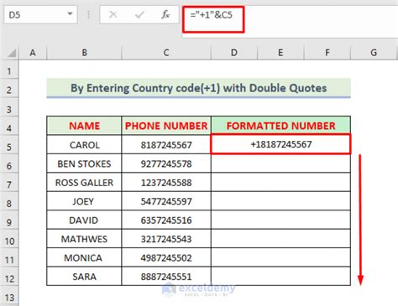This screenshot has height=306, width=398.
Task: Open the Insert Function fx dialog
Action: coord(165,14)
